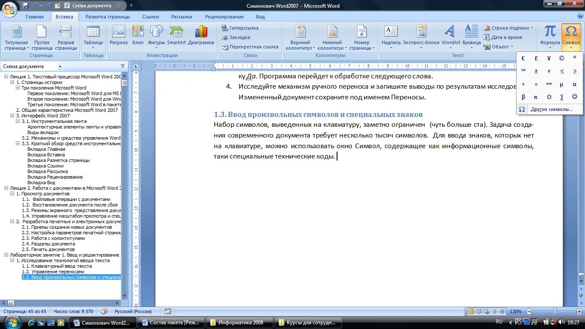Viewport: 585px width, 329px height.
Task: Insert a chart (Диаграмма)
Action: [201, 35]
